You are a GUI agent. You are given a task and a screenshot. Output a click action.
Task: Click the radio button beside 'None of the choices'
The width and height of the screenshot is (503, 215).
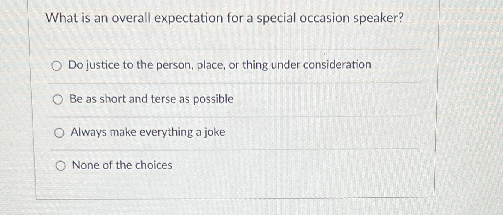click(x=61, y=165)
